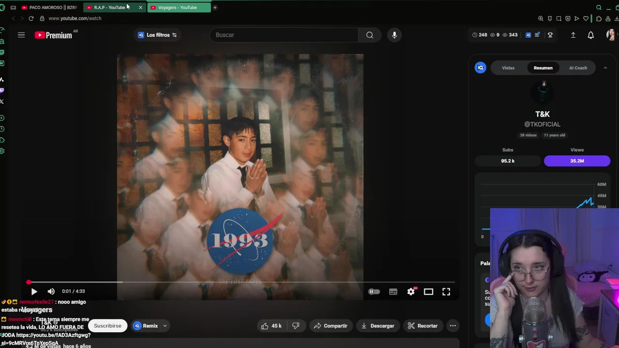Bookmark page with heart icon
Viewport: 619px width, 348px height.
pyautogui.click(x=586, y=18)
